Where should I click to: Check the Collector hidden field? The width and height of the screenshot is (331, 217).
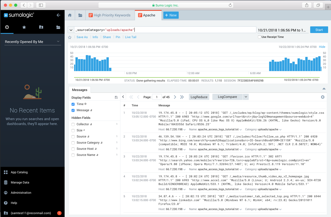pos(73,124)
